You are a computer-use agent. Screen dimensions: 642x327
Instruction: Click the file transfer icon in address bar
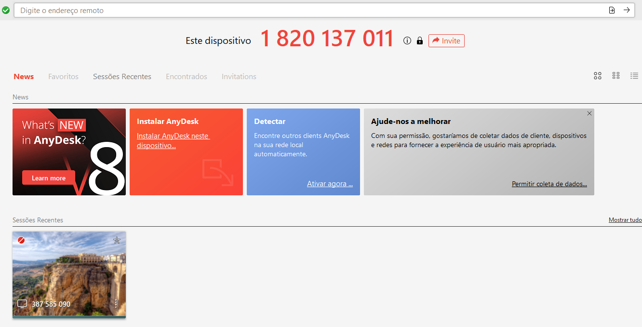[612, 10]
